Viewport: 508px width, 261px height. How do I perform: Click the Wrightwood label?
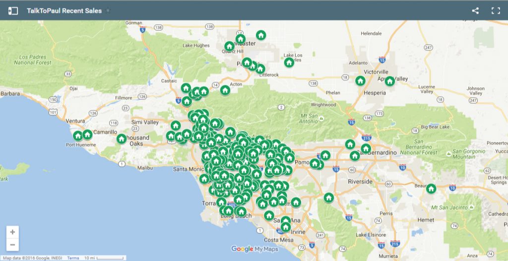(323, 105)
